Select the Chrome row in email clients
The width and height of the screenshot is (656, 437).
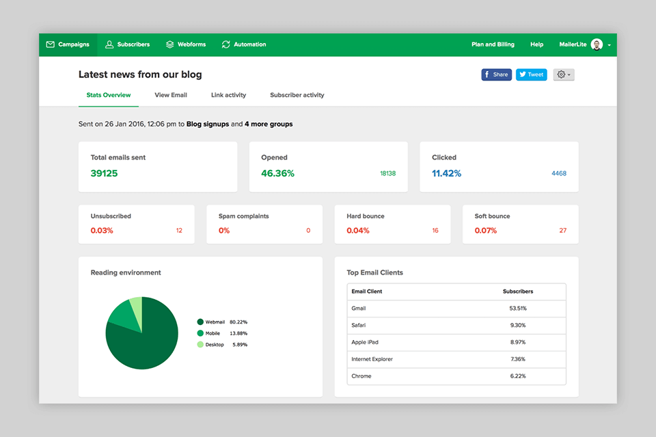click(456, 376)
